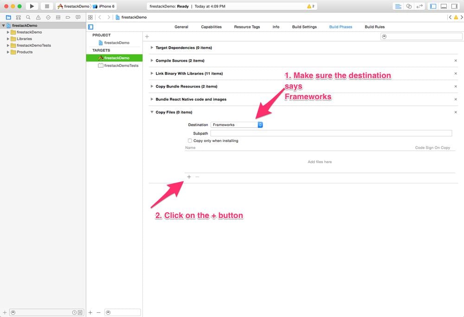
Task: Delete the Copy Bundle Resources phase
Action: 456,87
